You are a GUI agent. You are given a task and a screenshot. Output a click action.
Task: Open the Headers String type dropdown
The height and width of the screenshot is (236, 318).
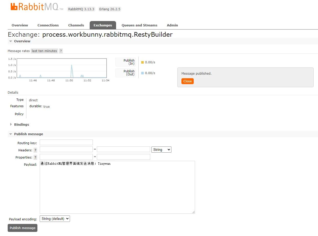161,150
